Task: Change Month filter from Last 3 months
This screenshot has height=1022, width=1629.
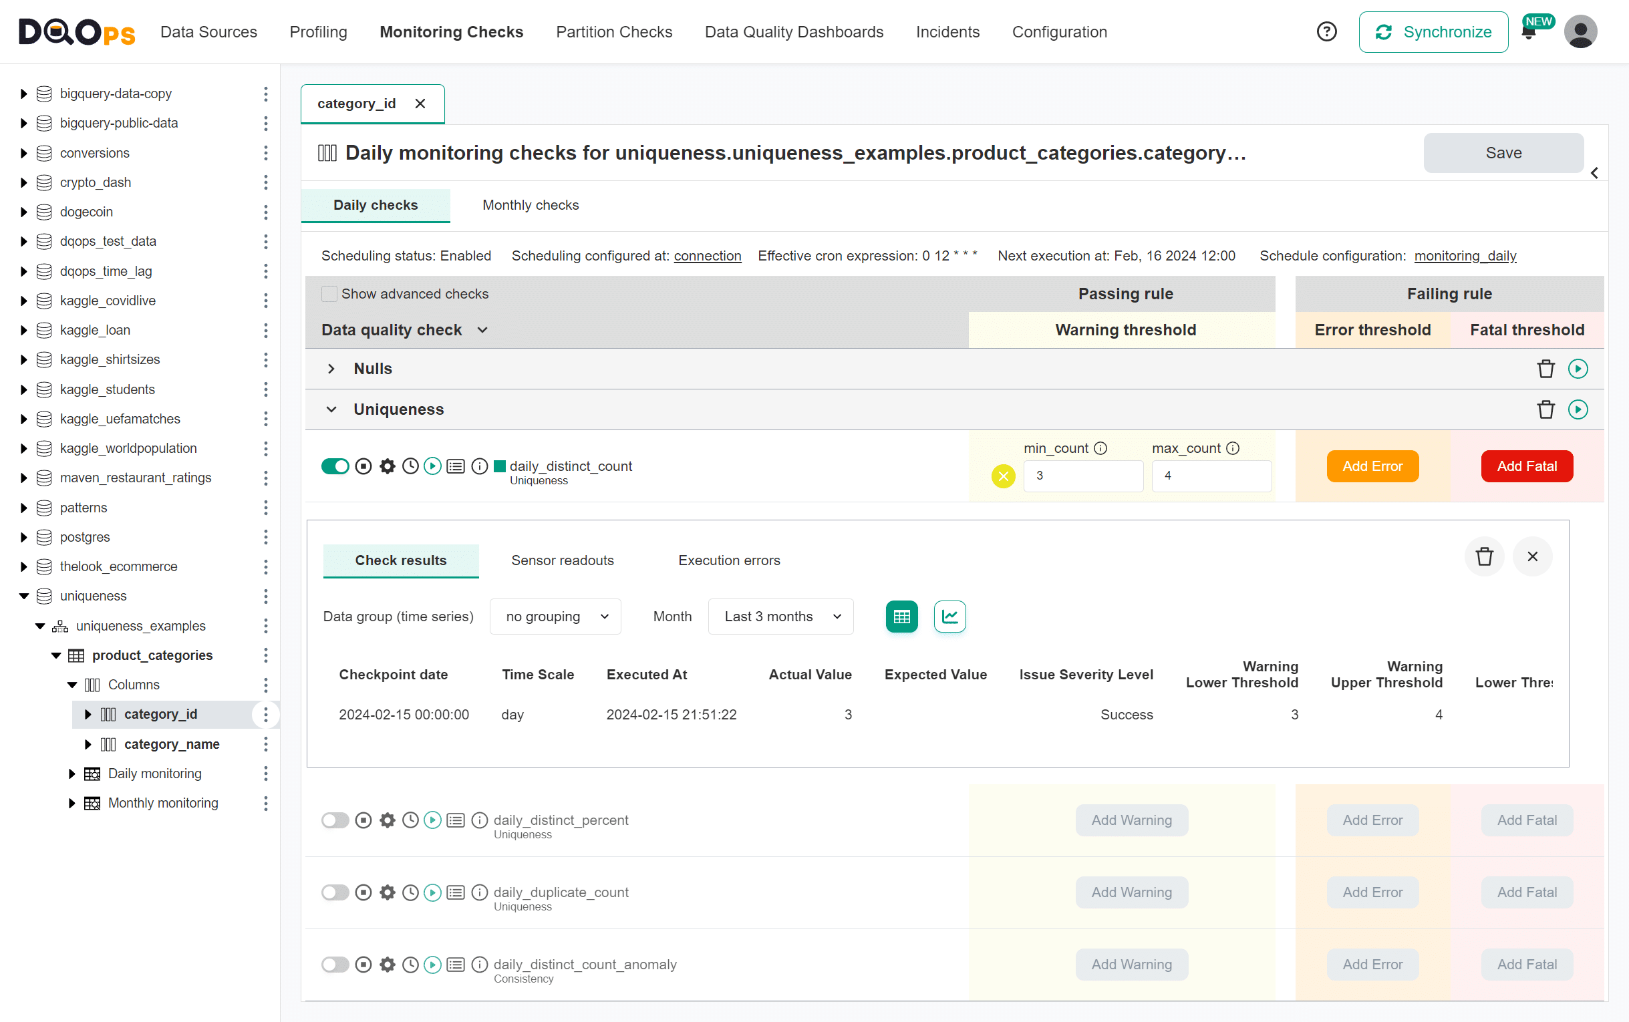Action: [780, 616]
